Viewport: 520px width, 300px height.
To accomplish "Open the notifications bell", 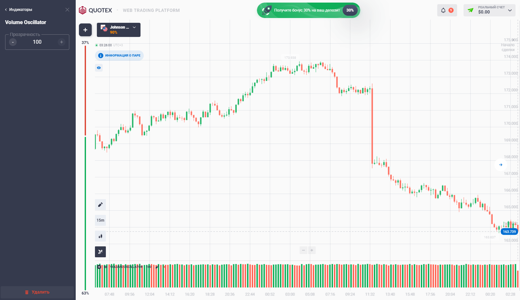I will [443, 10].
